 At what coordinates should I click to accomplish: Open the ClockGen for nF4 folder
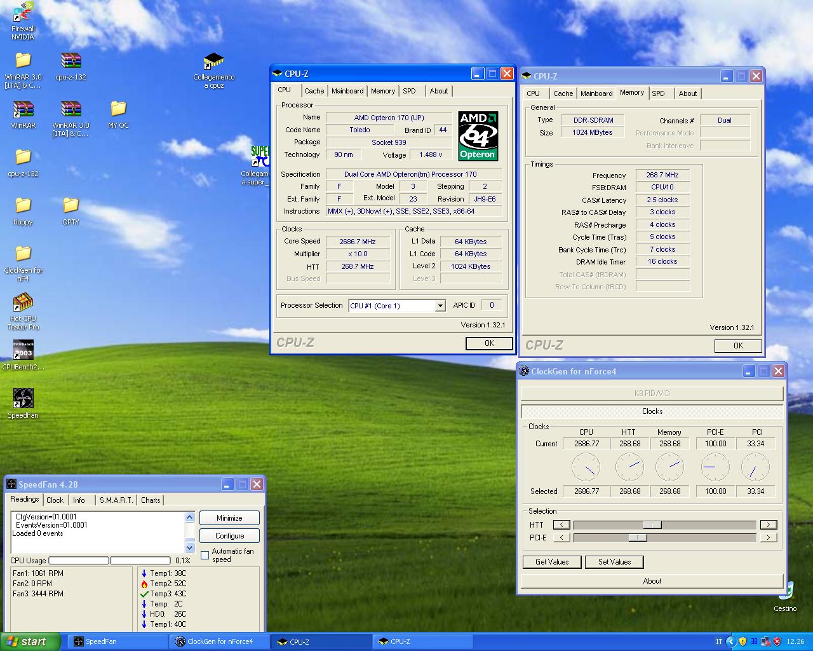(23, 254)
